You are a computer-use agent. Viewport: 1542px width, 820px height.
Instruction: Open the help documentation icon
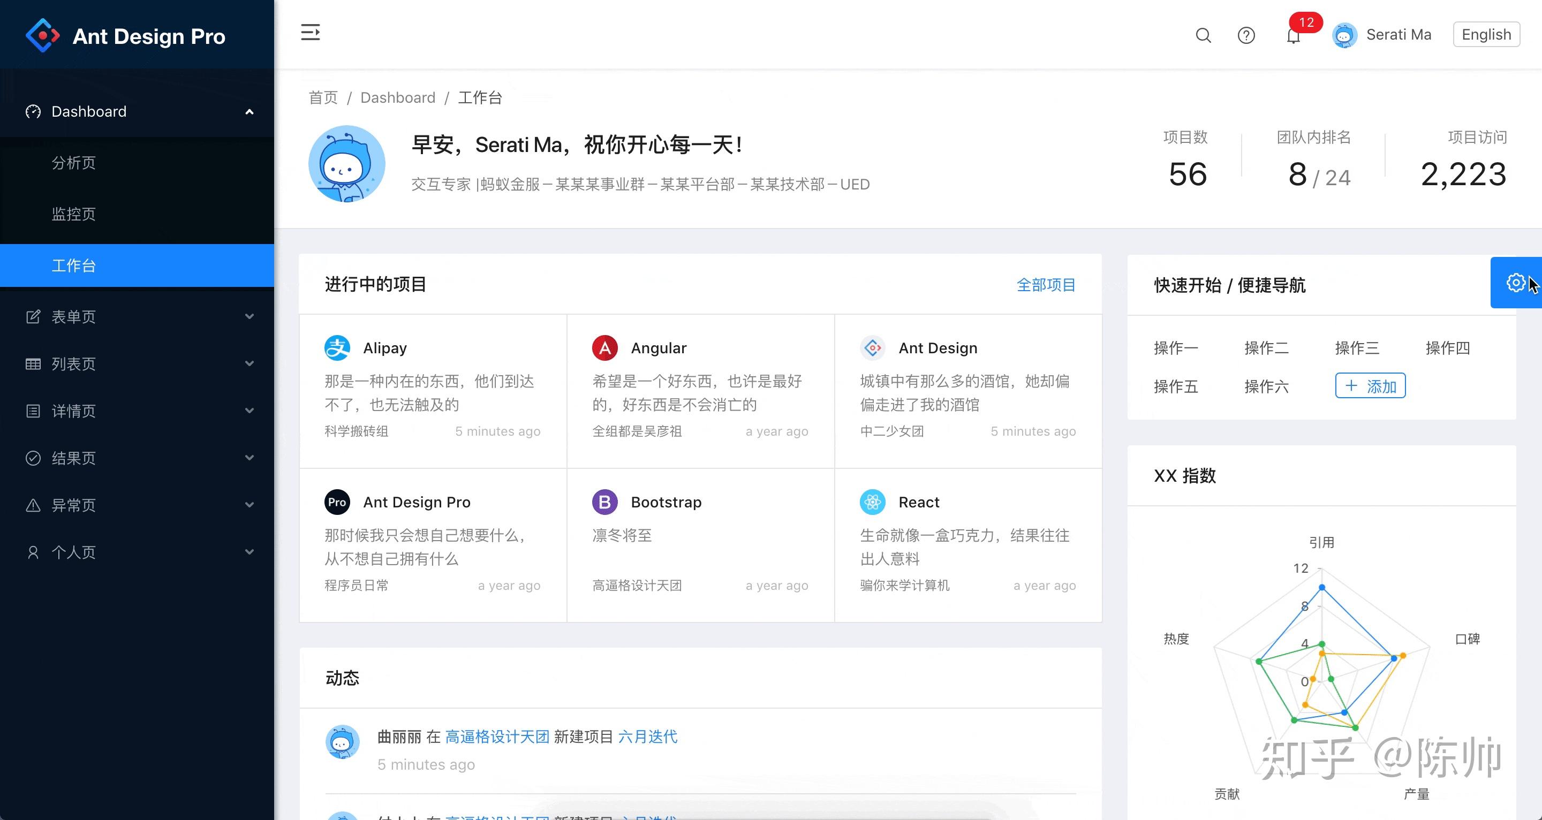pyautogui.click(x=1246, y=35)
